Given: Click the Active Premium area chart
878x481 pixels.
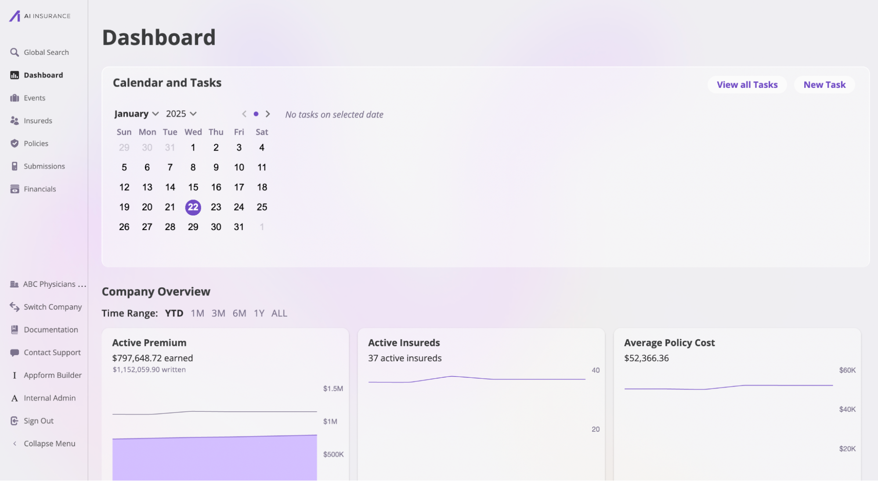Looking at the screenshot, I should point(215,457).
